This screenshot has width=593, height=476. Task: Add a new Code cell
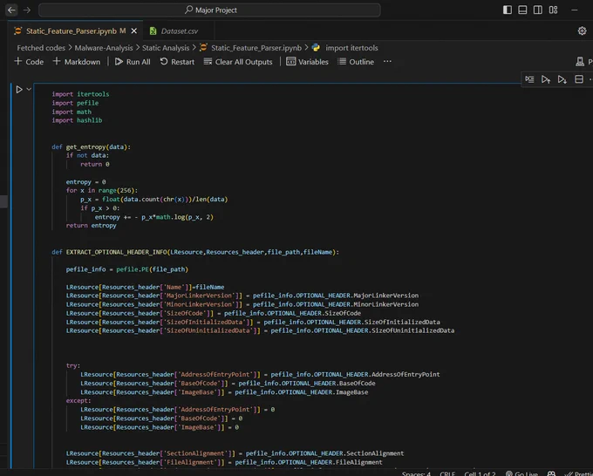pos(29,62)
